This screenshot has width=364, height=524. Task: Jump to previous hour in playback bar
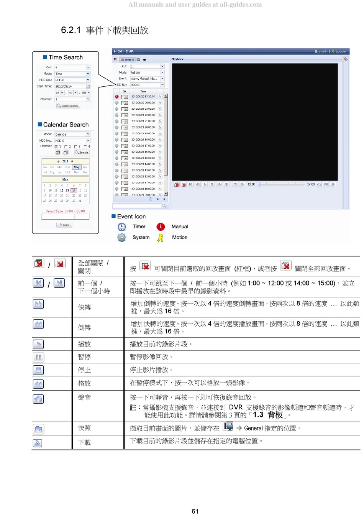click(x=191, y=184)
